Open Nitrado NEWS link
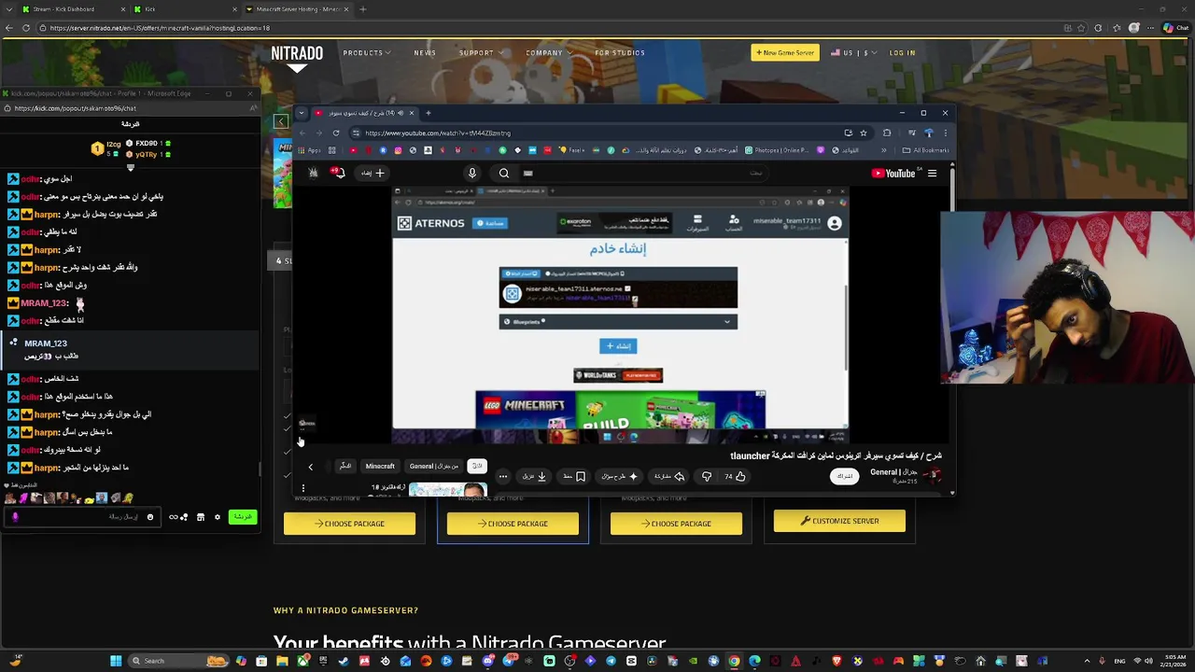Viewport: 1195px width, 672px height. 425,52
